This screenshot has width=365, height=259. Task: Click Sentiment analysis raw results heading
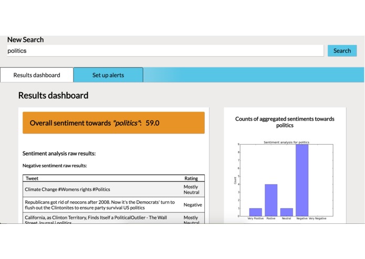click(x=59, y=154)
